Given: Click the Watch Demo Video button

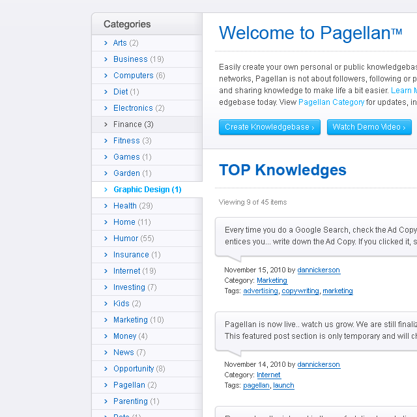Looking at the screenshot, I should 369,127.
